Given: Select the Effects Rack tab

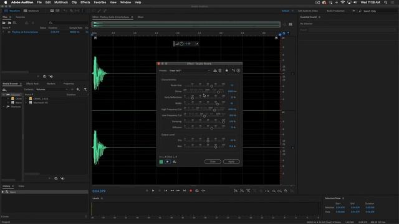Looking at the screenshot, I should click(32, 83).
